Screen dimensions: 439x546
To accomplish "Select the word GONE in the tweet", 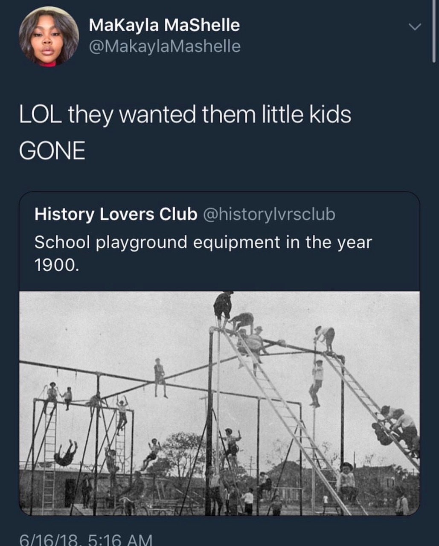I will point(52,151).
